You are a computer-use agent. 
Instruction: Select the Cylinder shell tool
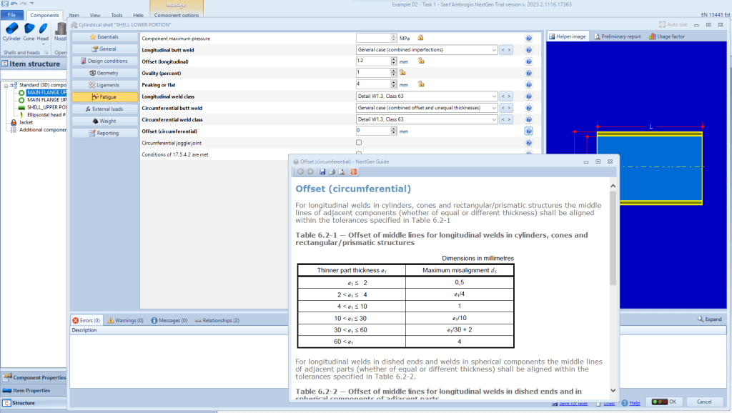click(x=13, y=31)
